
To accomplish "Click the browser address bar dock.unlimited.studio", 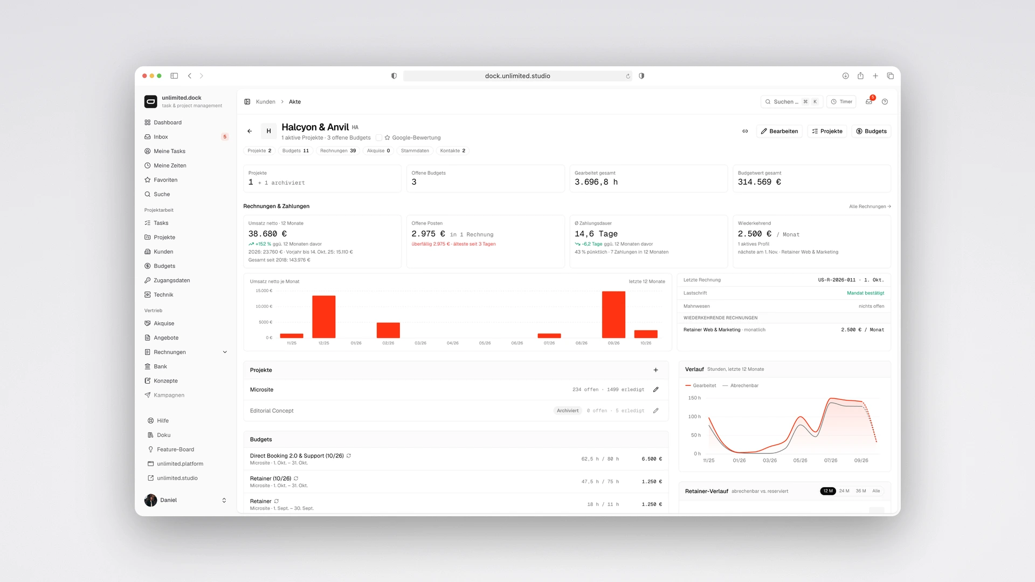I will pyautogui.click(x=517, y=76).
